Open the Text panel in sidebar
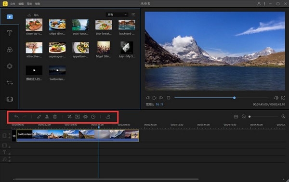 (x=10, y=33)
